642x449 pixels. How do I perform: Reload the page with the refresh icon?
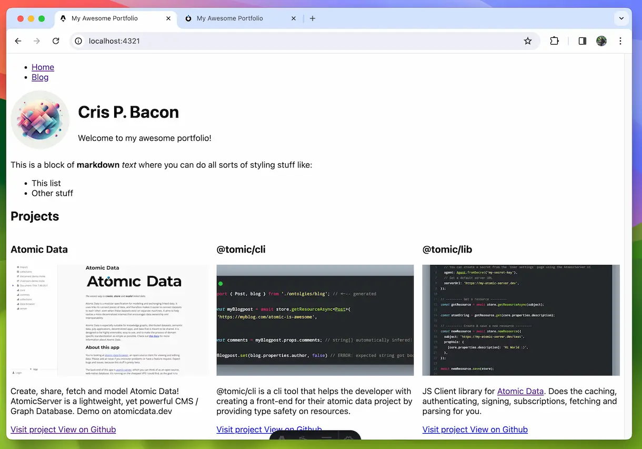pyautogui.click(x=56, y=41)
